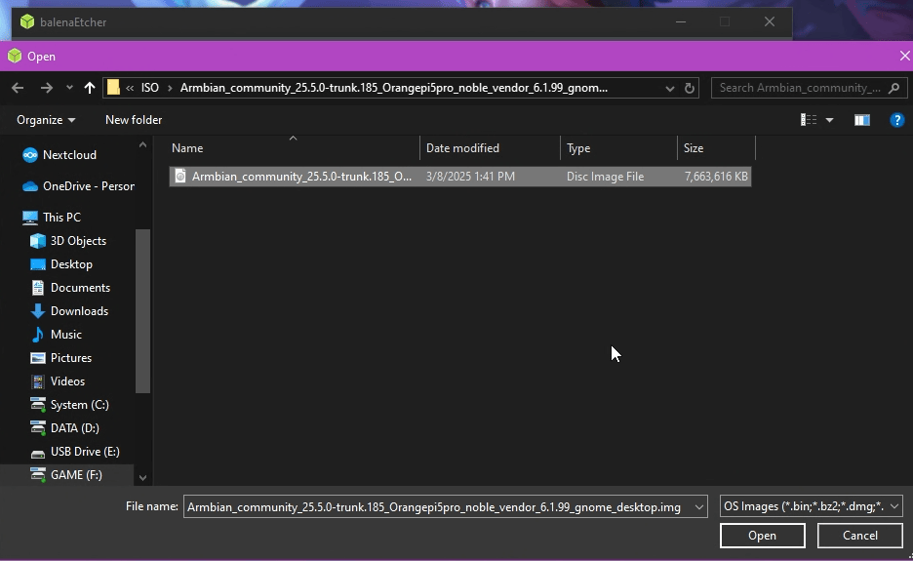The image size is (913, 561).
Task: Open the Organize menu
Action: click(x=46, y=120)
